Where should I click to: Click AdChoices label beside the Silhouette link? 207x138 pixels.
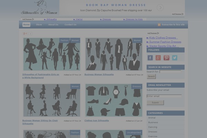(x=28, y=19)
